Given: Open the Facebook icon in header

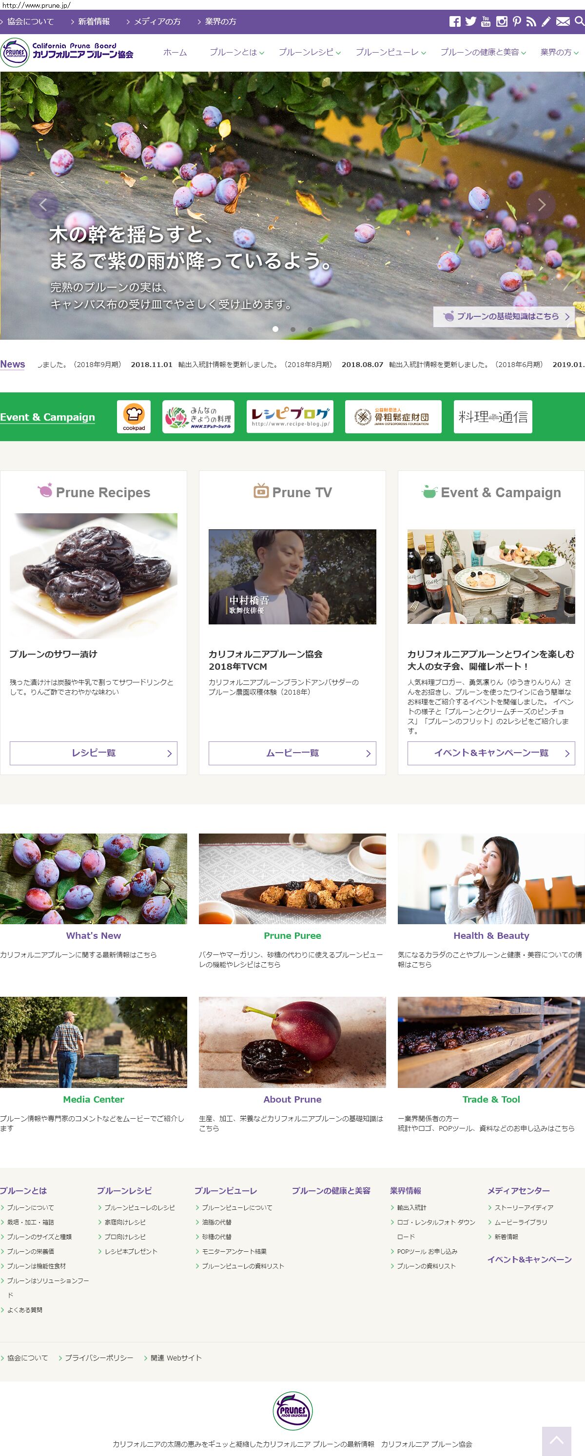Looking at the screenshot, I should (x=454, y=21).
